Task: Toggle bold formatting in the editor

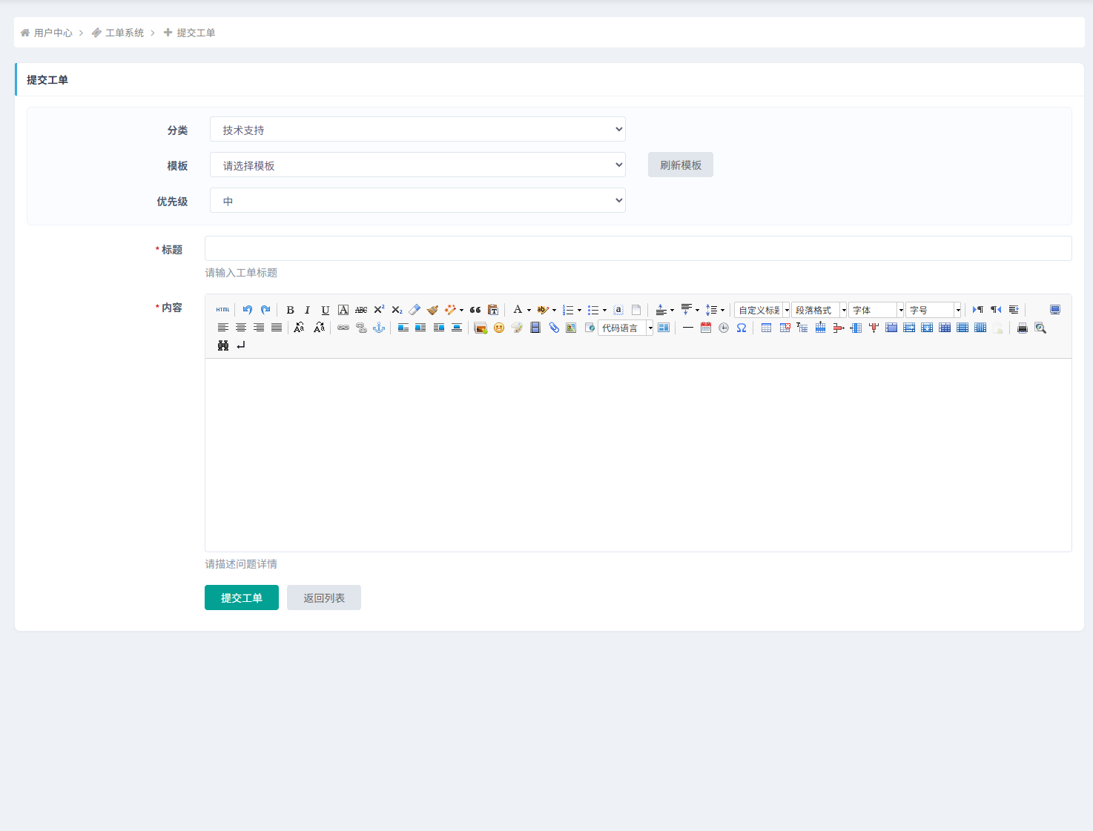Action: (290, 310)
